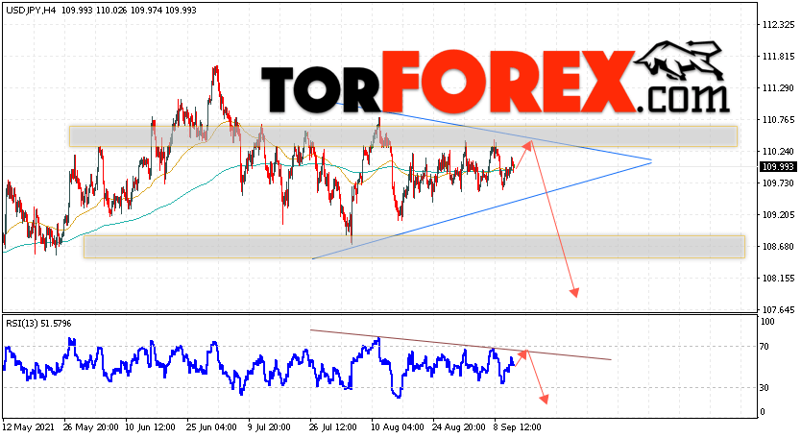Click the 109.205 price axis label
The image size is (801, 438).
[x=778, y=215]
